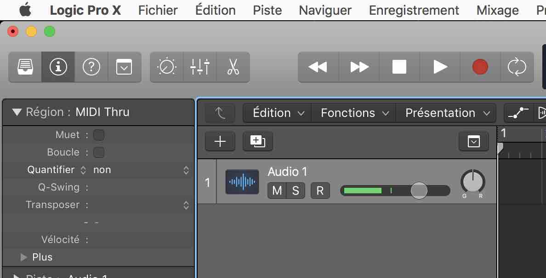546x278 pixels.
Task: Solo the Audio 1 track
Action: coord(296,191)
